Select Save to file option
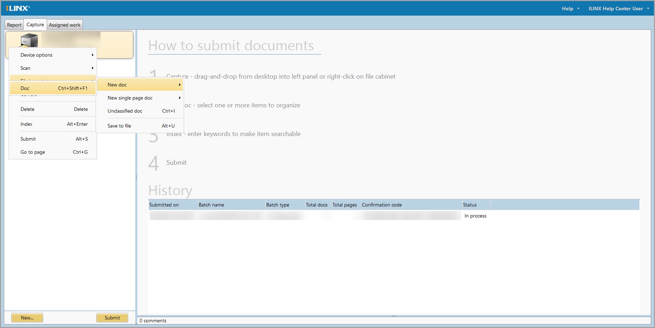The width and height of the screenshot is (655, 328). click(x=119, y=126)
